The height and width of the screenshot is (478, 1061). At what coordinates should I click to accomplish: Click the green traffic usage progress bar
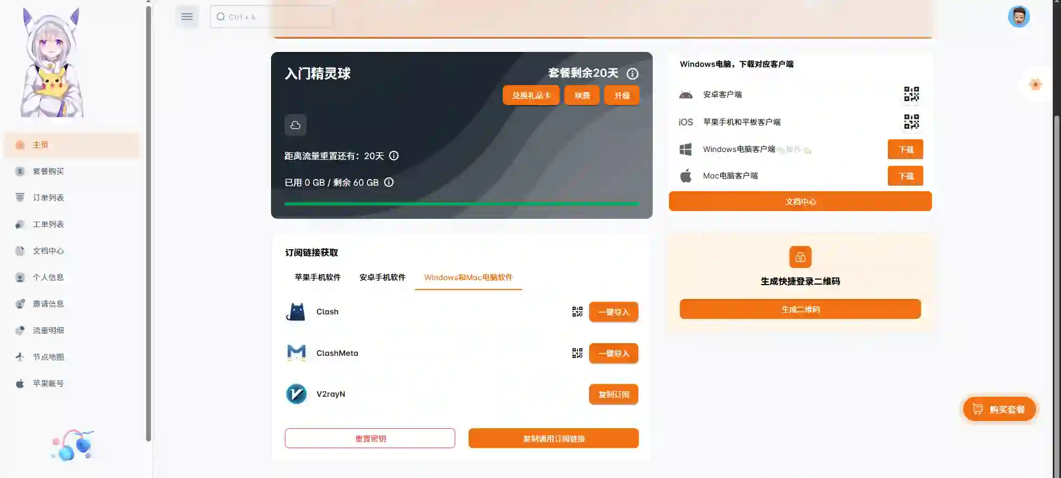coord(461,204)
